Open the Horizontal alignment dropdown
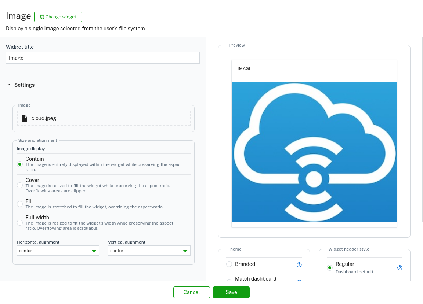The image size is (423, 304). tap(58, 251)
